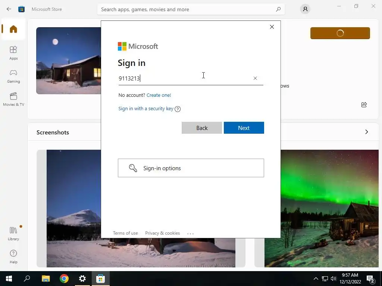Click the search magnifier in Store search bar

[278, 9]
